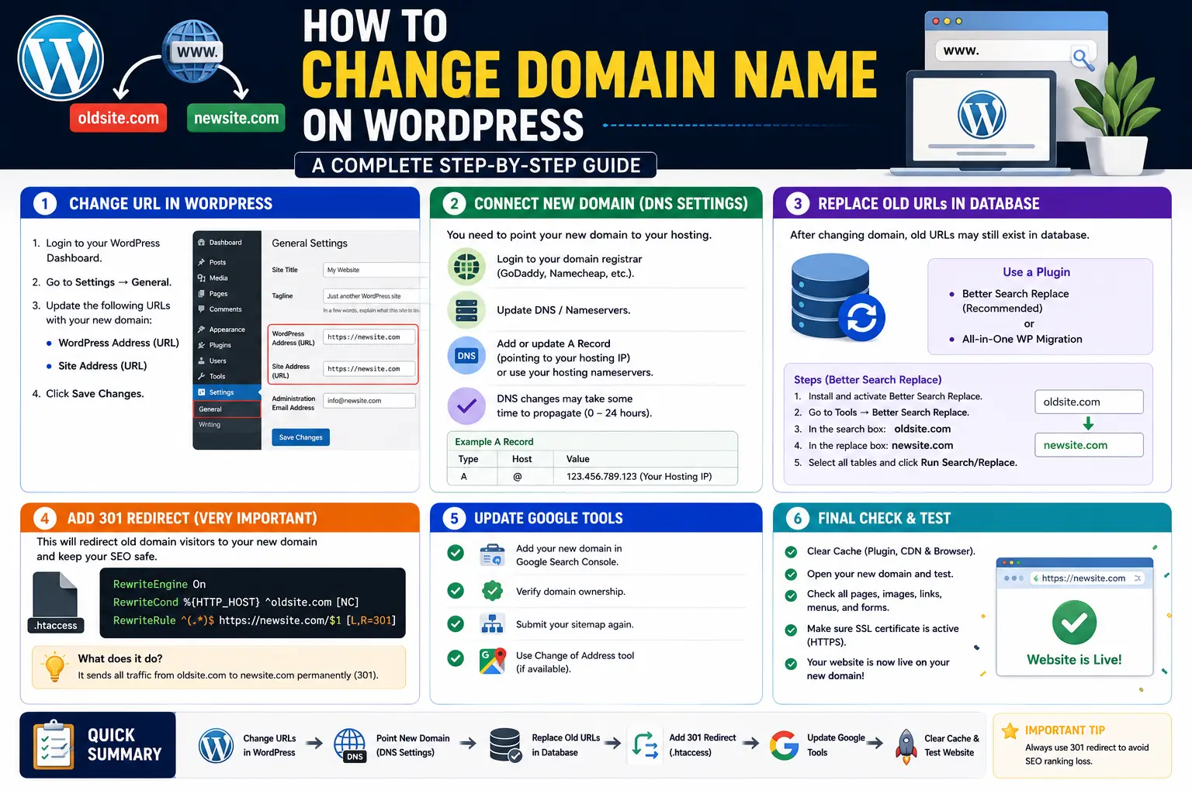Click the Google G icon beside Update Google Tools
The width and height of the screenshot is (1192, 794).
point(785,745)
